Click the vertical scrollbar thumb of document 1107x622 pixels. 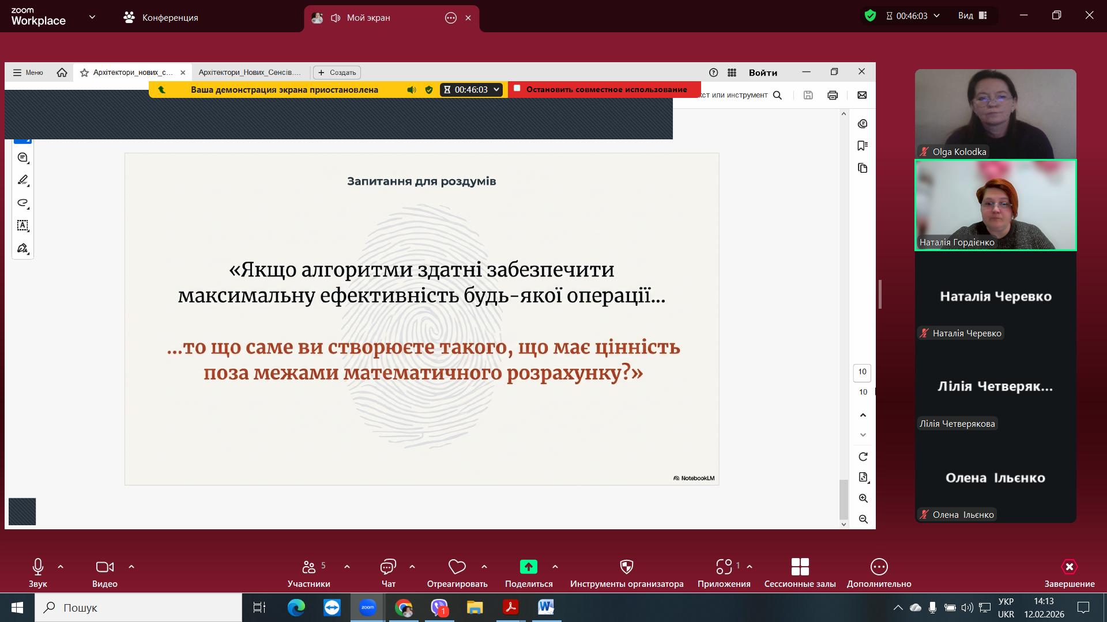[844, 499]
